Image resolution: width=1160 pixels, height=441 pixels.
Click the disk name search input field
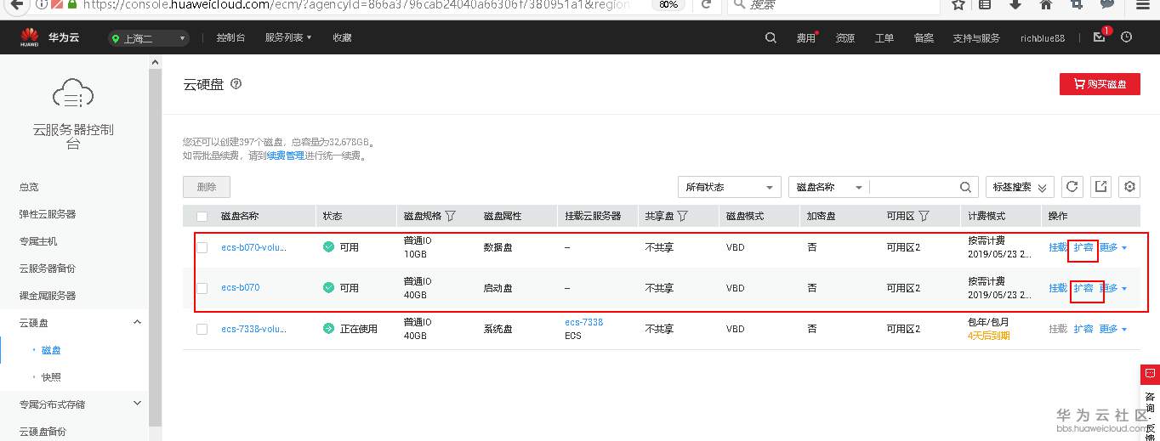[x=914, y=187]
